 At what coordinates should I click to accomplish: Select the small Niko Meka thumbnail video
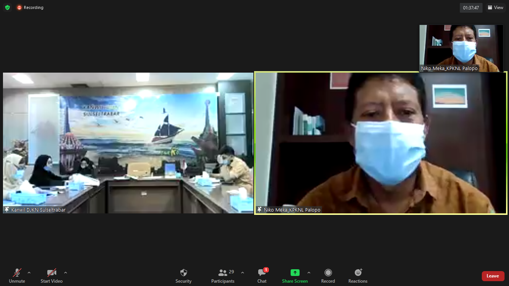click(x=461, y=48)
